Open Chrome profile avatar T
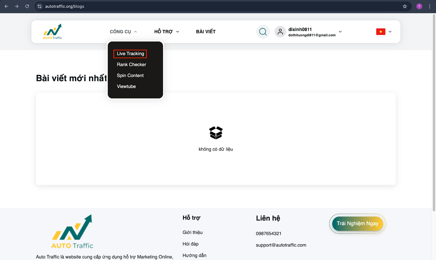Viewport: 436px width, 260px height. [x=419, y=6]
